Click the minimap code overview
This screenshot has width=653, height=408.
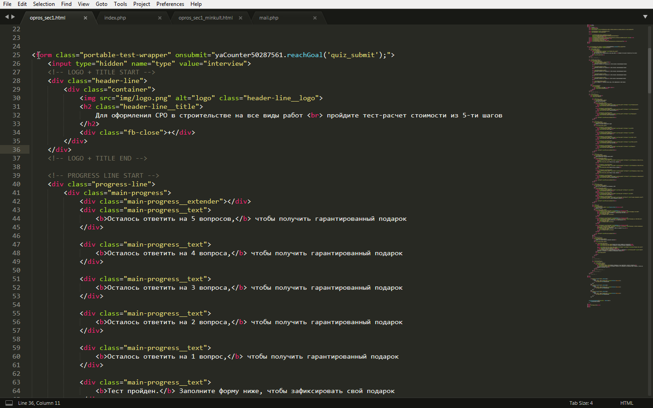[616, 166]
